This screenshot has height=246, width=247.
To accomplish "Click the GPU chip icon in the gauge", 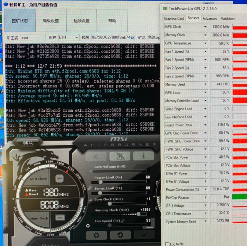I will [x=60, y=178].
